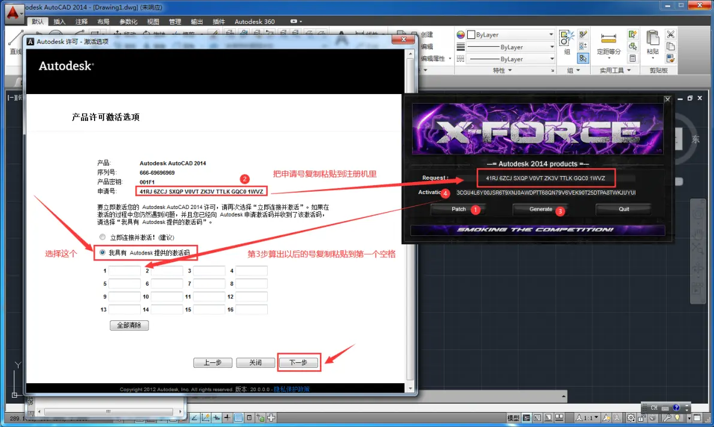Screen dimensions: 714x427
Task: Click the Copy Clip icon
Action: [x=670, y=46]
